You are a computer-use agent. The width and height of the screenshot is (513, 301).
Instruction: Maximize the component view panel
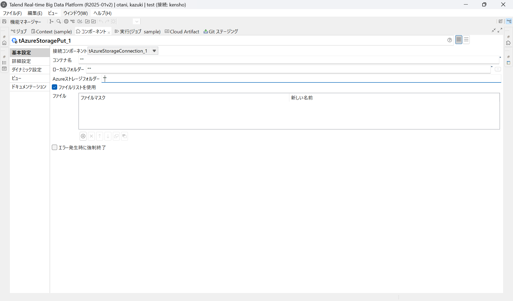click(x=500, y=30)
